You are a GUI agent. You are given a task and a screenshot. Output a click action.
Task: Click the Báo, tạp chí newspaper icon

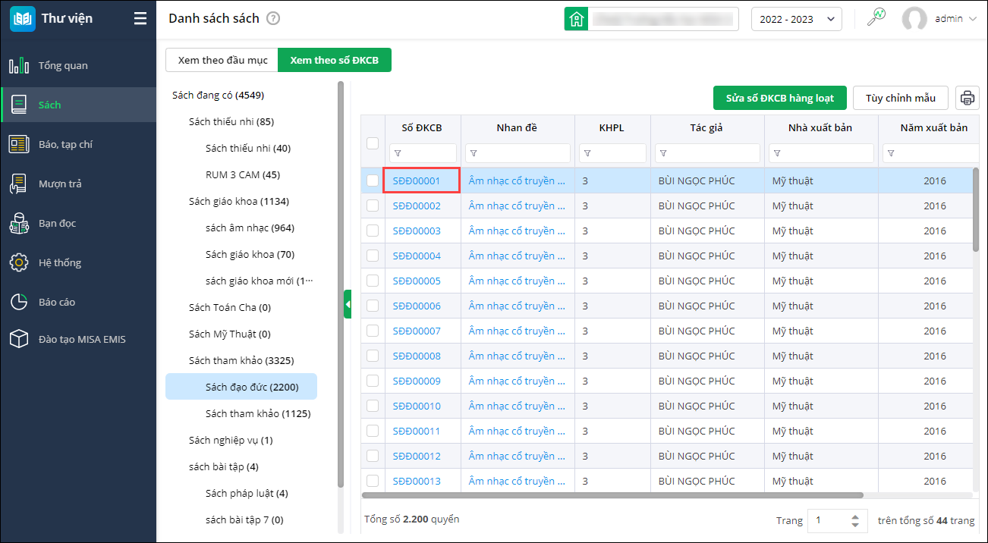tap(19, 144)
